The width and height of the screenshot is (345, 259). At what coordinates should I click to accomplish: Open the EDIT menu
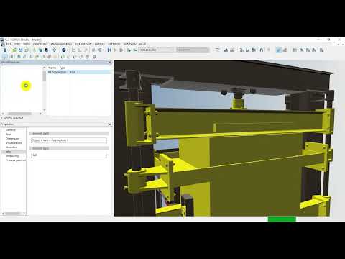[17, 44]
